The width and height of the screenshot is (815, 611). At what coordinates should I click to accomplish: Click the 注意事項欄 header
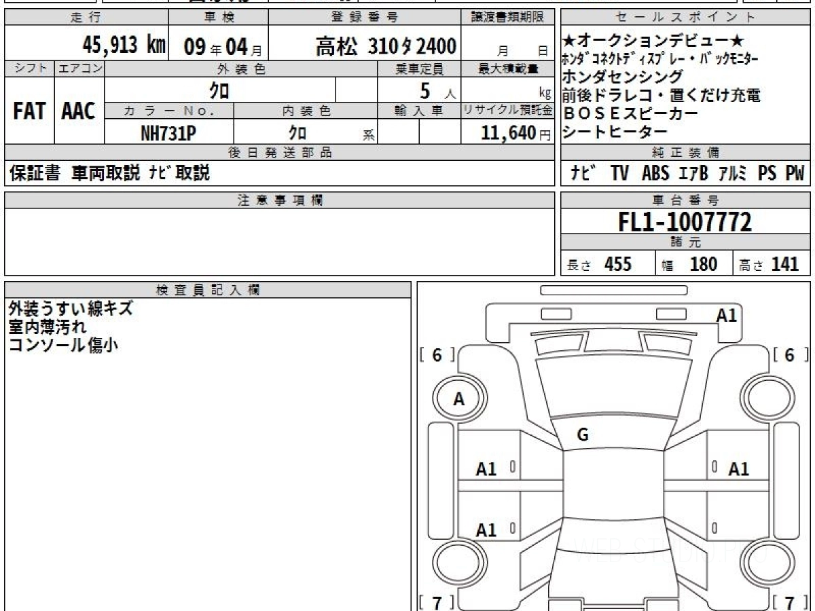(x=279, y=200)
